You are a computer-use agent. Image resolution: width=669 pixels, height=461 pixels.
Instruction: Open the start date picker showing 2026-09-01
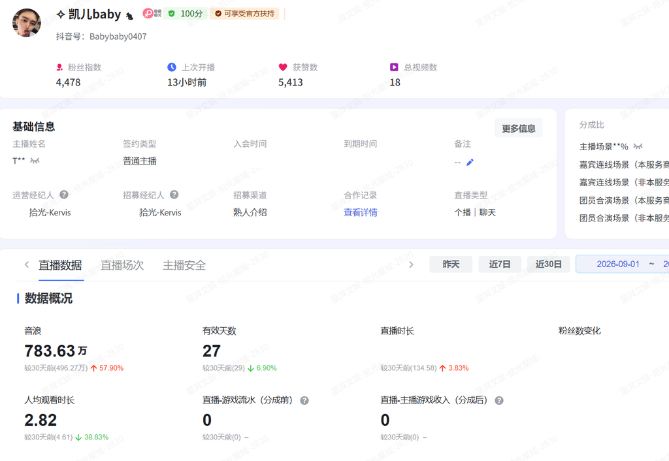(618, 264)
